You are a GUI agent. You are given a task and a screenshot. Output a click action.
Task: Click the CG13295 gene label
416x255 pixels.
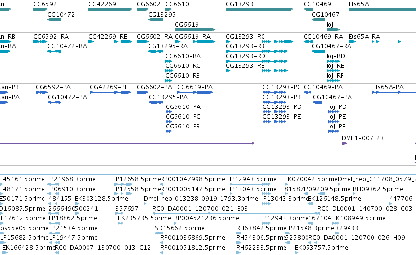[x=162, y=15]
